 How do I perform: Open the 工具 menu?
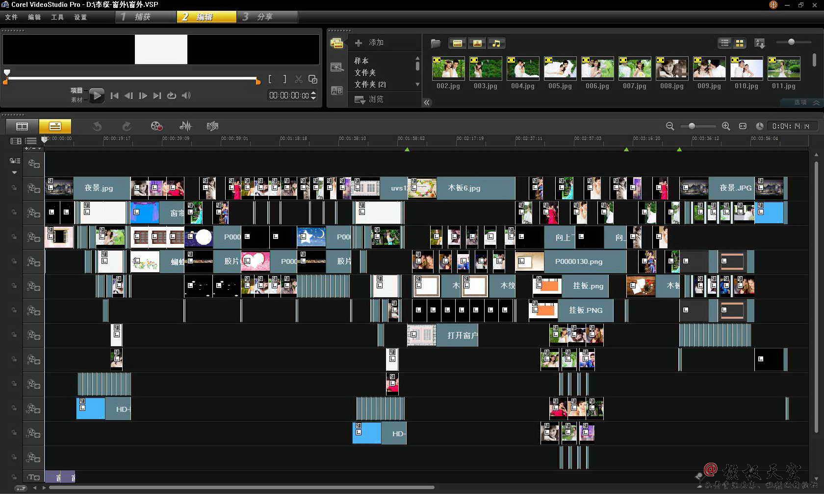click(x=57, y=17)
